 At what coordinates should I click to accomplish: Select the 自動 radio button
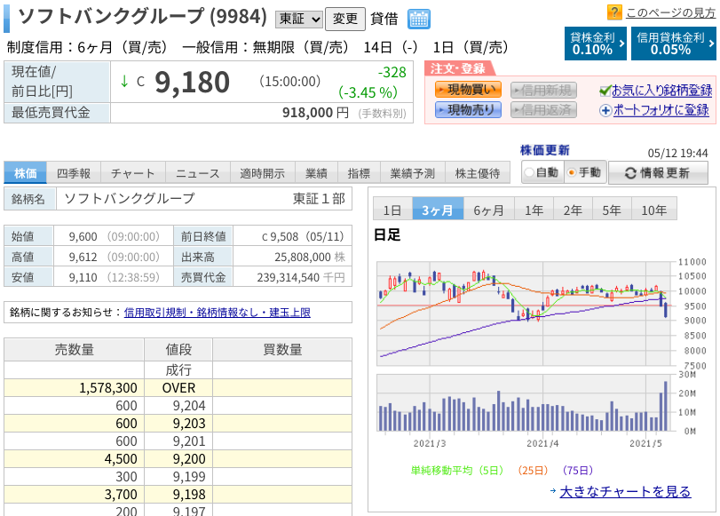click(x=529, y=173)
